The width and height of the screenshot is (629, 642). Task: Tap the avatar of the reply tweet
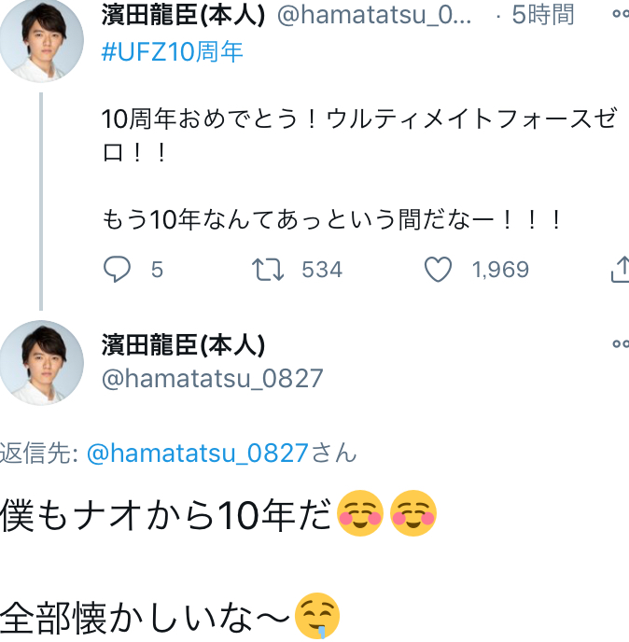(x=41, y=363)
